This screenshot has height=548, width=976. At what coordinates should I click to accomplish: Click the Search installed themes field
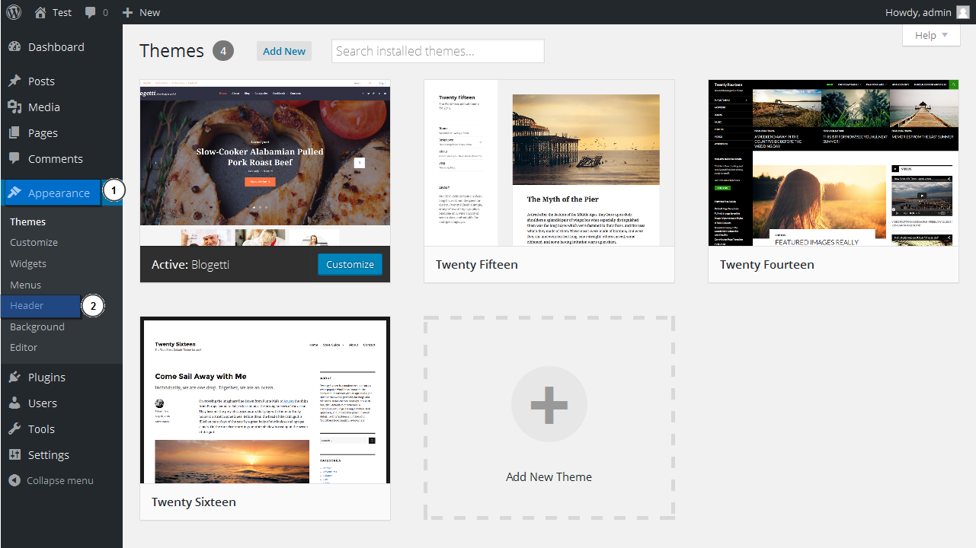tap(438, 51)
